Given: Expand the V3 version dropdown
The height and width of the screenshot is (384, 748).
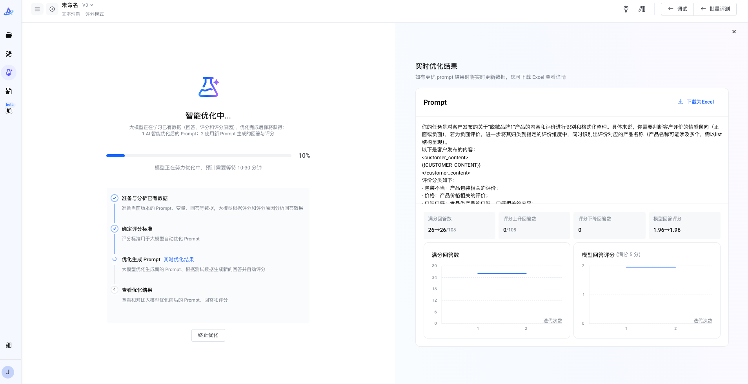Looking at the screenshot, I should [x=88, y=5].
